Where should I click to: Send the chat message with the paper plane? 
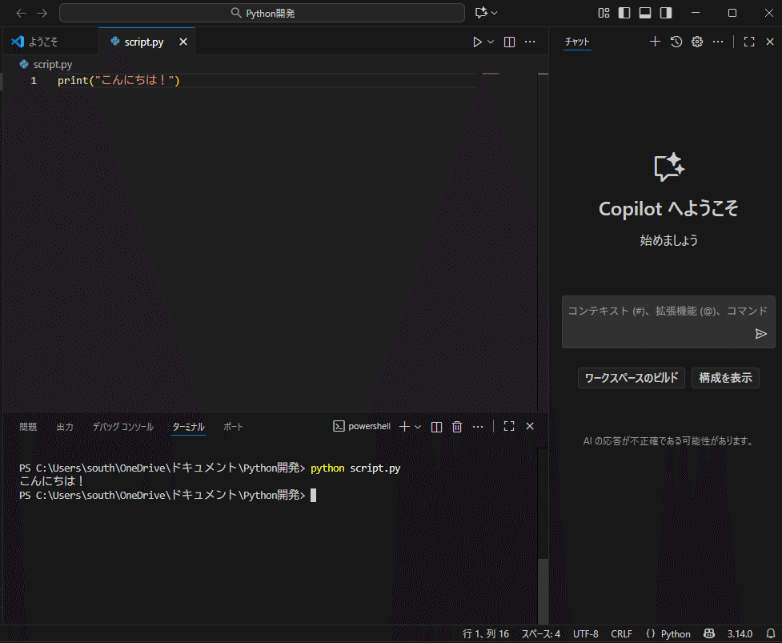pyautogui.click(x=760, y=334)
